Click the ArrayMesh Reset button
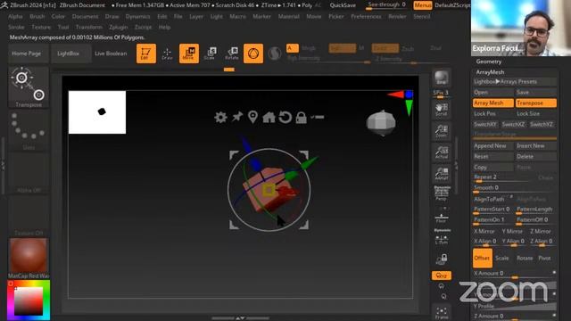571x321 pixels. click(x=493, y=157)
